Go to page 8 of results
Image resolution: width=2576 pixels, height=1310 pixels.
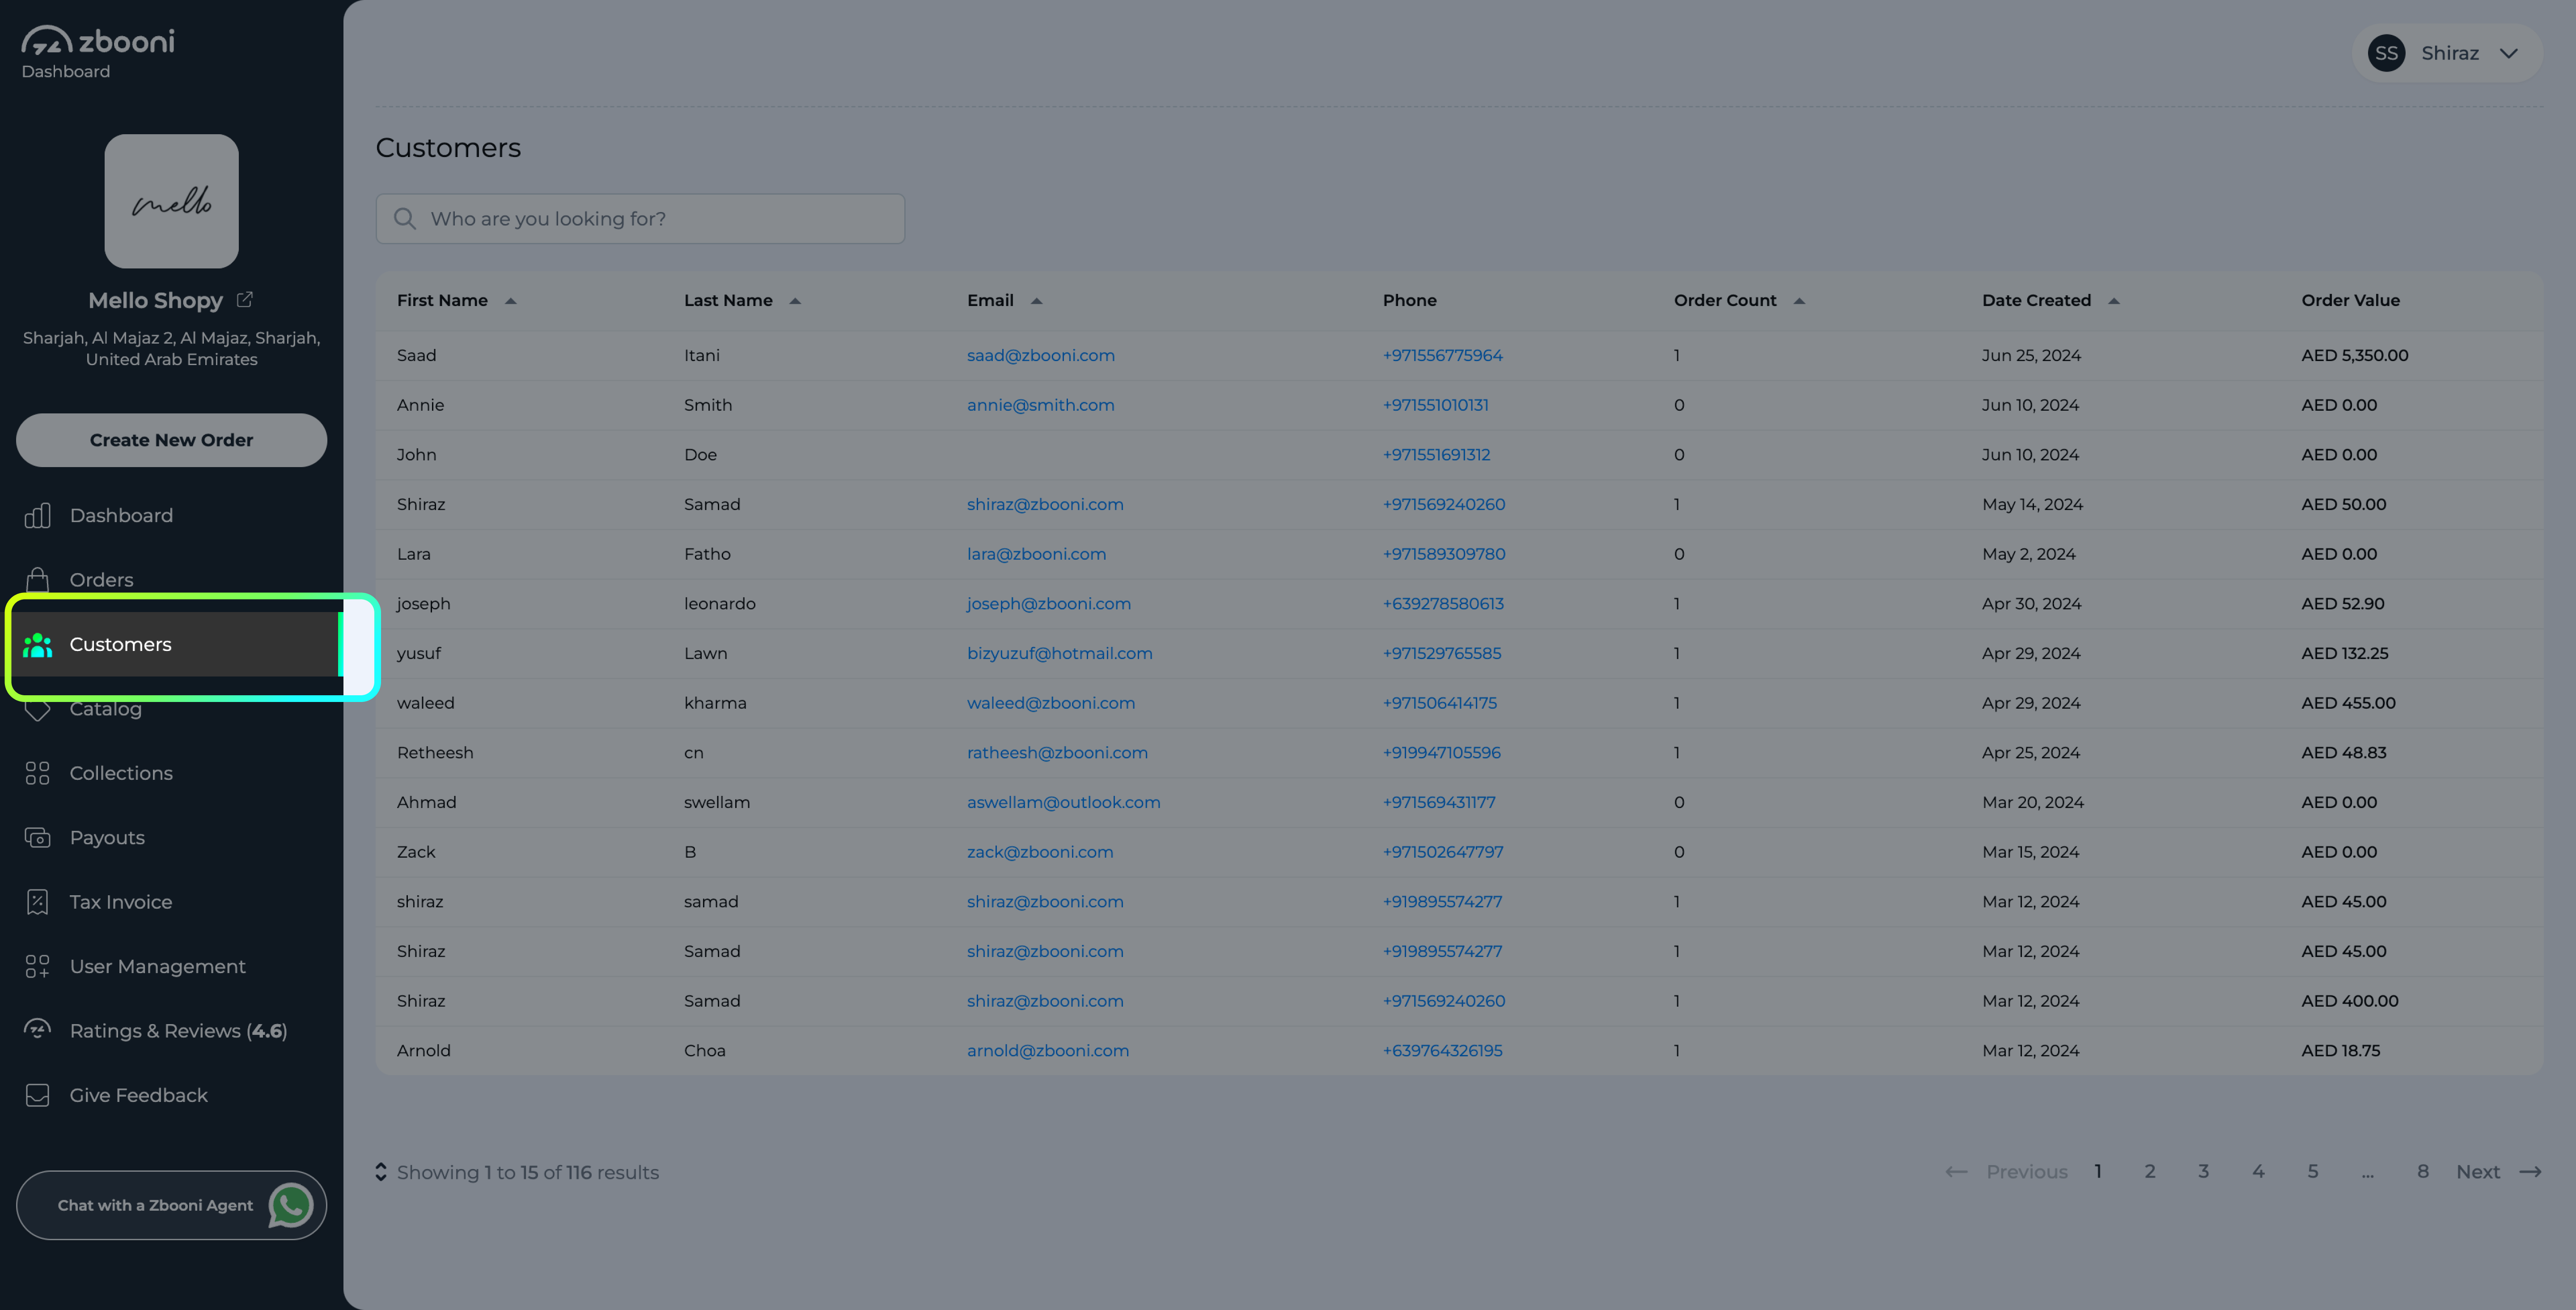tap(2423, 1172)
